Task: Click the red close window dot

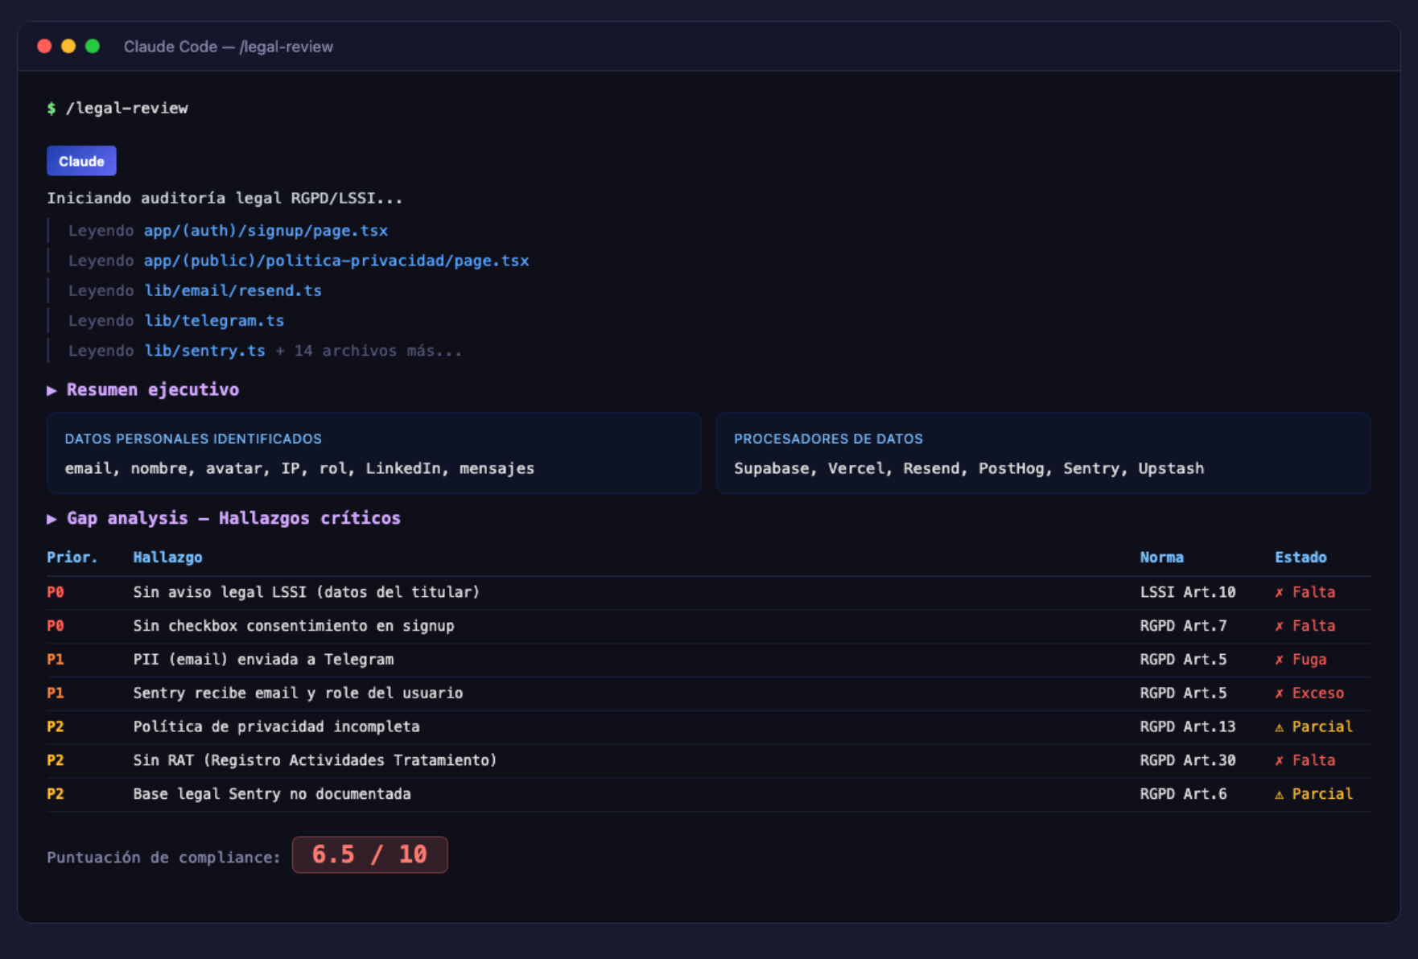Action: (x=44, y=46)
